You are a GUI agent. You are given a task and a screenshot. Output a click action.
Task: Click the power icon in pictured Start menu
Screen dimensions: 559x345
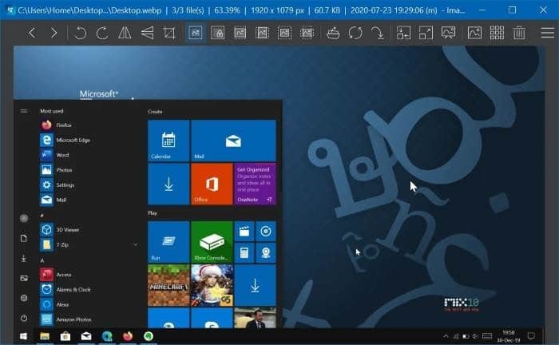point(24,318)
